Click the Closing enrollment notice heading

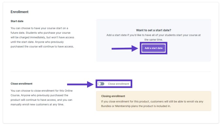pyautogui.click(x=113, y=96)
